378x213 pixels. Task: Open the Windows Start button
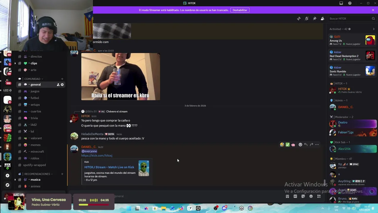pos(129,208)
